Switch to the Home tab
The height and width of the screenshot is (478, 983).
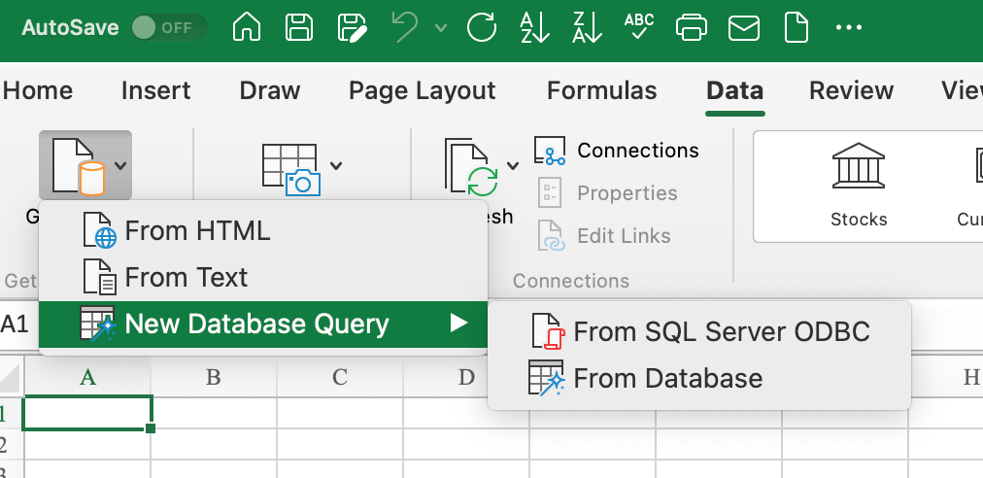[x=38, y=91]
